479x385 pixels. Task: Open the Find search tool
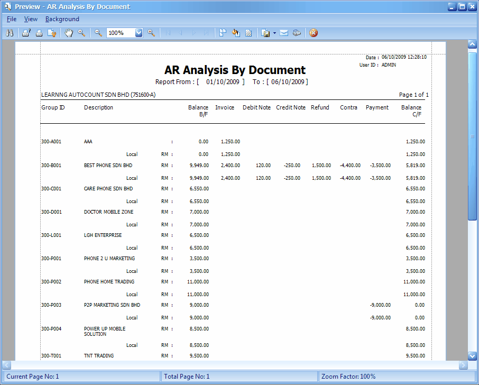10,33
